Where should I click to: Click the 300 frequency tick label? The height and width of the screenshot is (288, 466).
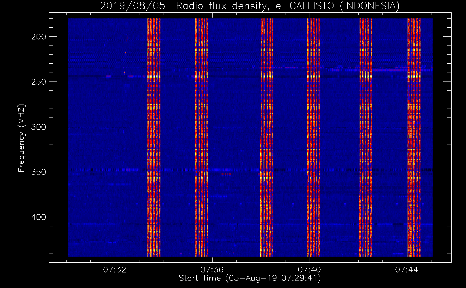(x=39, y=127)
